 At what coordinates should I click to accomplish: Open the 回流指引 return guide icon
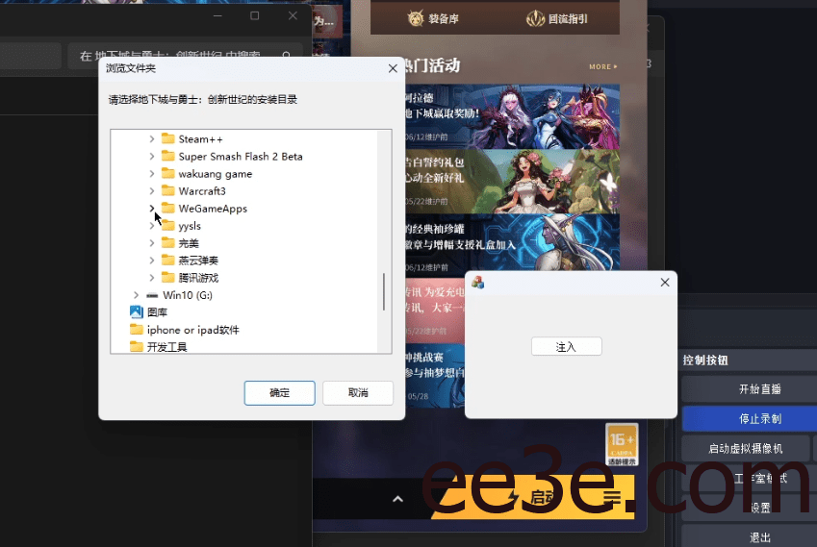tap(537, 18)
